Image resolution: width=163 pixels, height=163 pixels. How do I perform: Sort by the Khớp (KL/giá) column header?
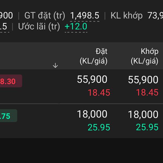coord(145,56)
